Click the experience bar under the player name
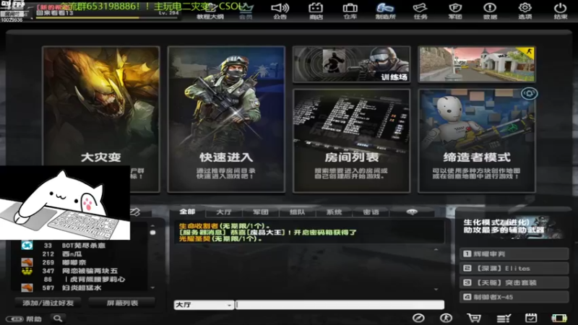578x325 pixels. click(x=107, y=17)
